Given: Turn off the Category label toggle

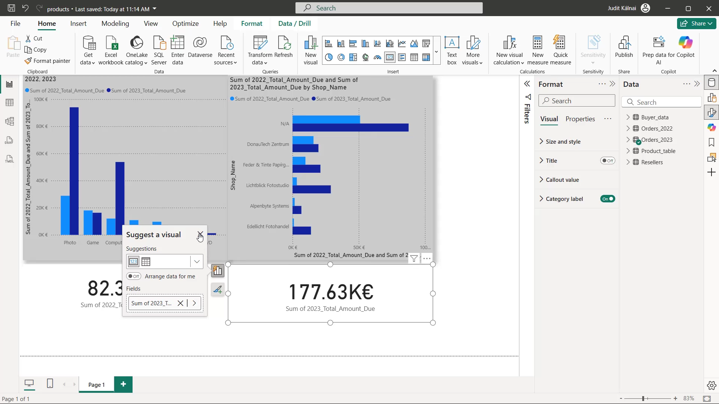Looking at the screenshot, I should point(607,199).
